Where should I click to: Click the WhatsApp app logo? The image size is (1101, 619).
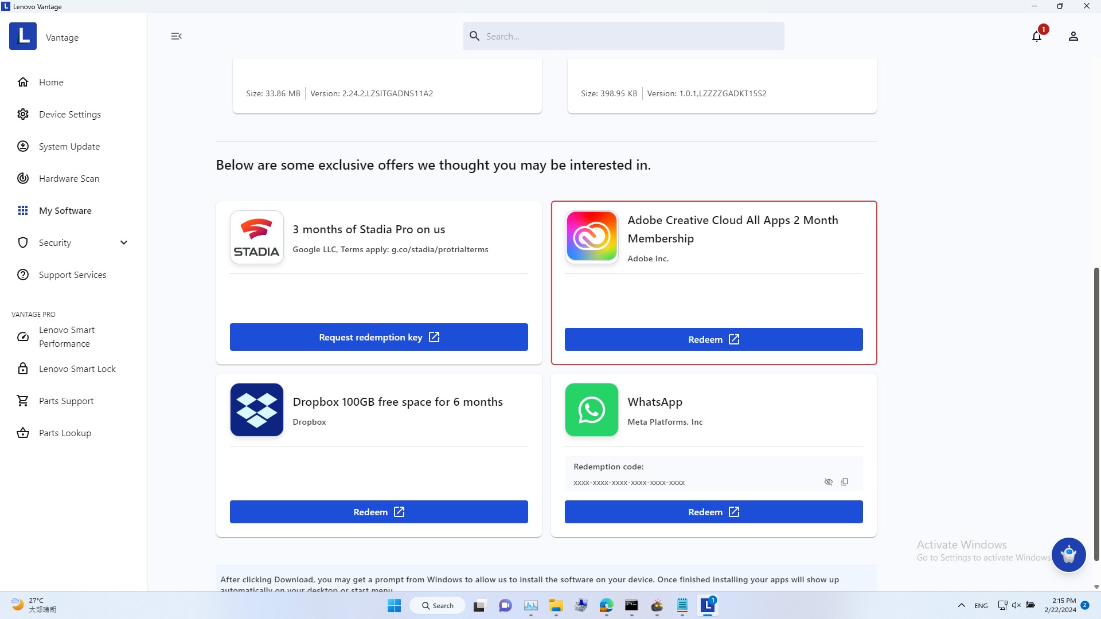pyautogui.click(x=591, y=410)
